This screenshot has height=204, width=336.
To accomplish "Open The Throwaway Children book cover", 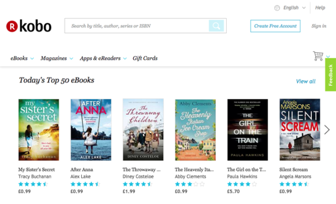I will (x=143, y=130).
